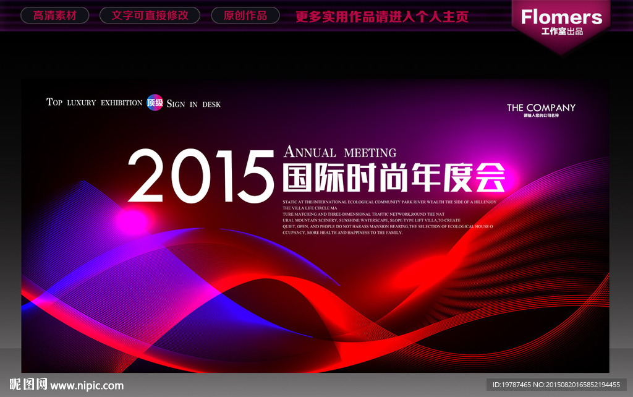Click the 文字可直接修改 pill label
This screenshot has height=397, width=633.
pyautogui.click(x=150, y=15)
